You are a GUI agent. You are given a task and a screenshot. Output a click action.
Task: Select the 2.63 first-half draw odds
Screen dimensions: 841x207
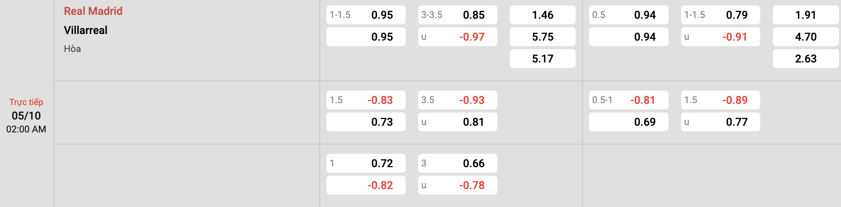point(805,59)
